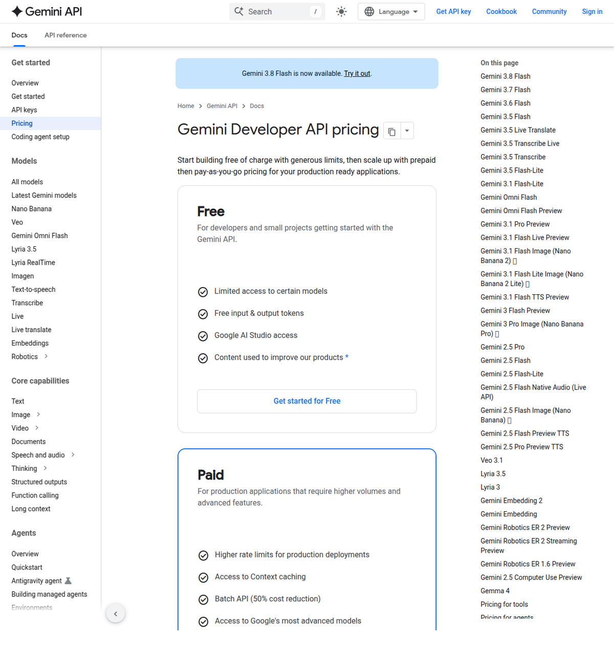Click the slash shortcut key in search box
Image resolution: width=614 pixels, height=672 pixels.
pos(315,11)
